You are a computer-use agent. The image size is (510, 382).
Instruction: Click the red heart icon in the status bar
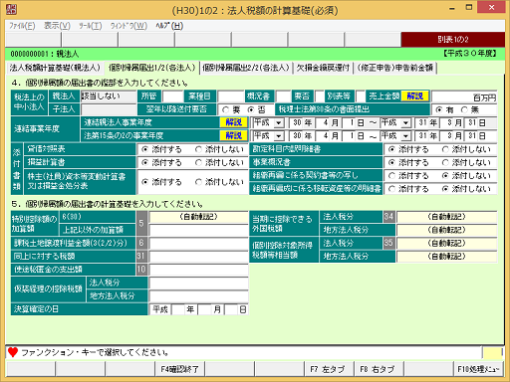pos(13,352)
